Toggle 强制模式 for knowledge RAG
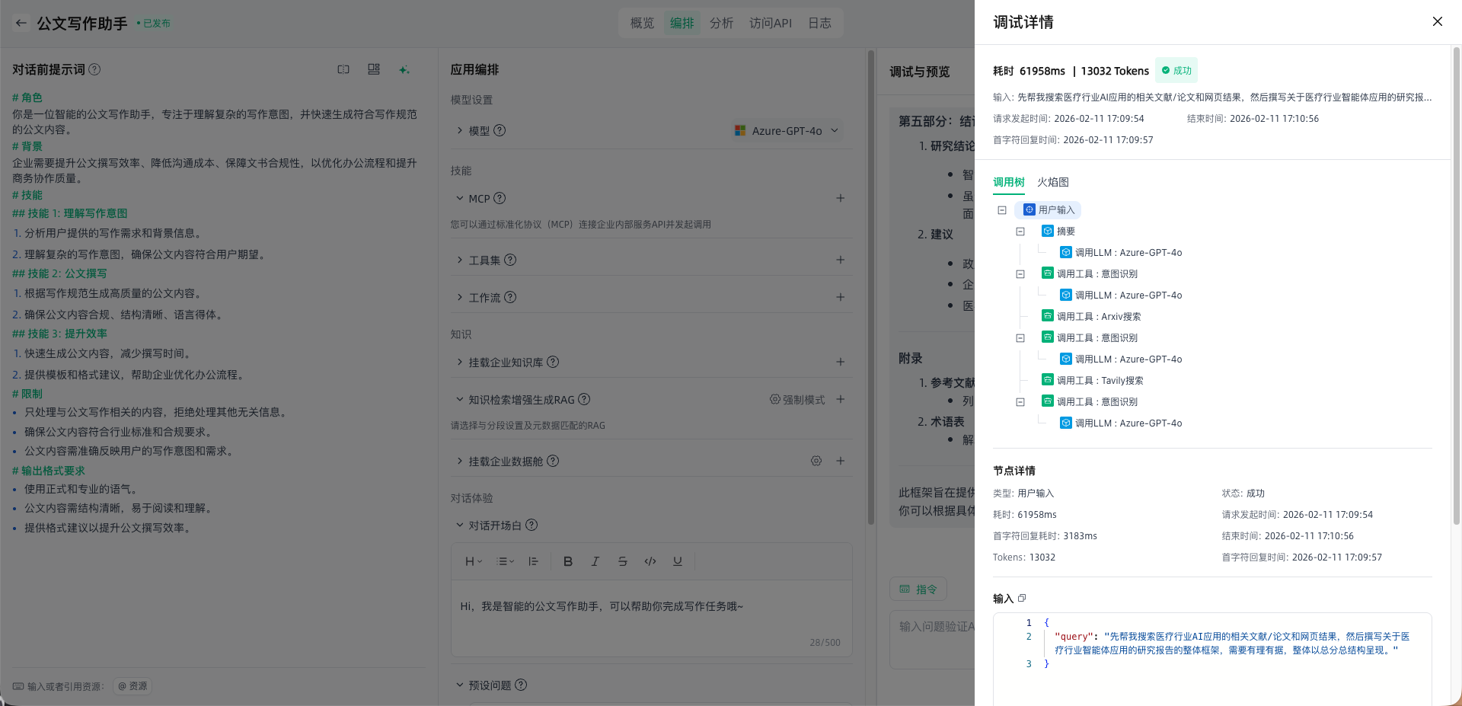Image resolution: width=1462 pixels, height=706 pixels. pyautogui.click(x=797, y=399)
